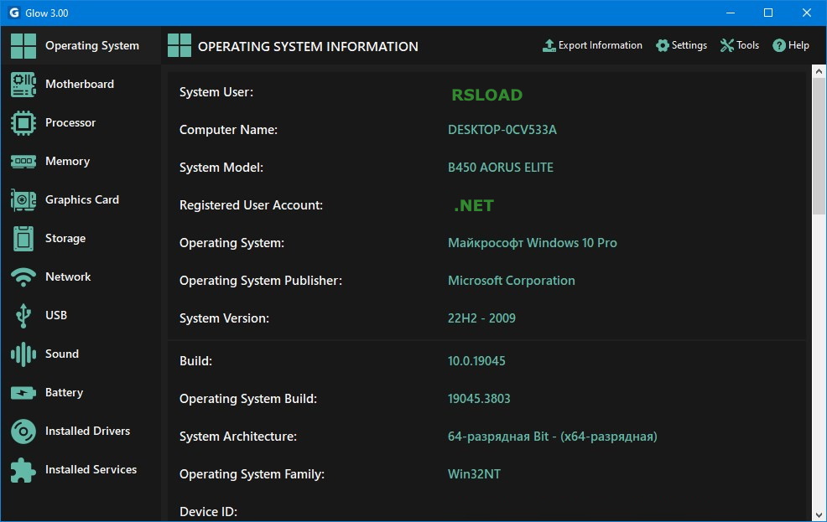Screen dimensions: 827x522
Task: Select the Sound waveform icon
Action: point(23,354)
